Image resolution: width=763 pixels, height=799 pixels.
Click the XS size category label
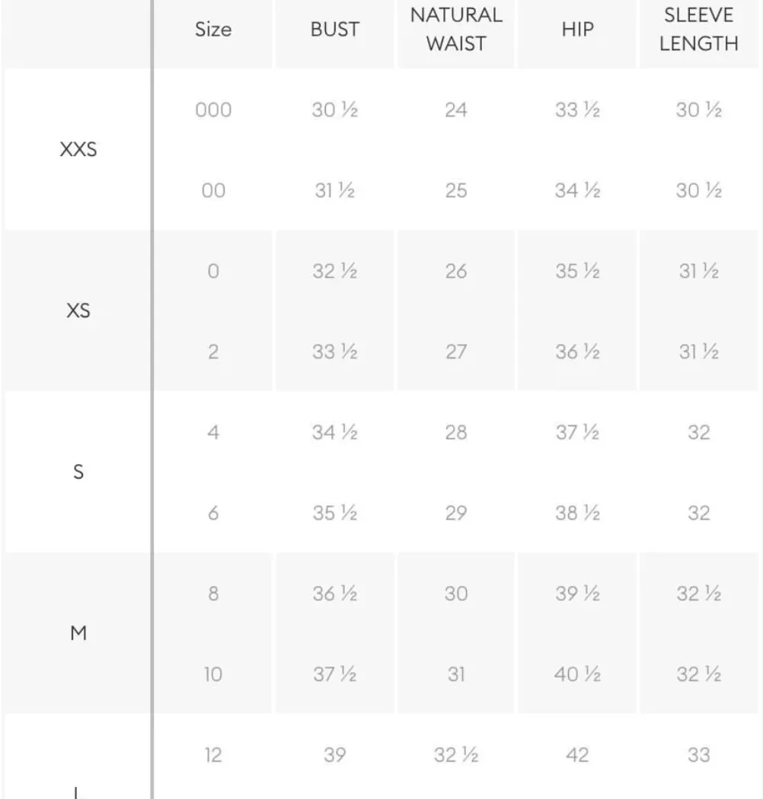point(78,310)
